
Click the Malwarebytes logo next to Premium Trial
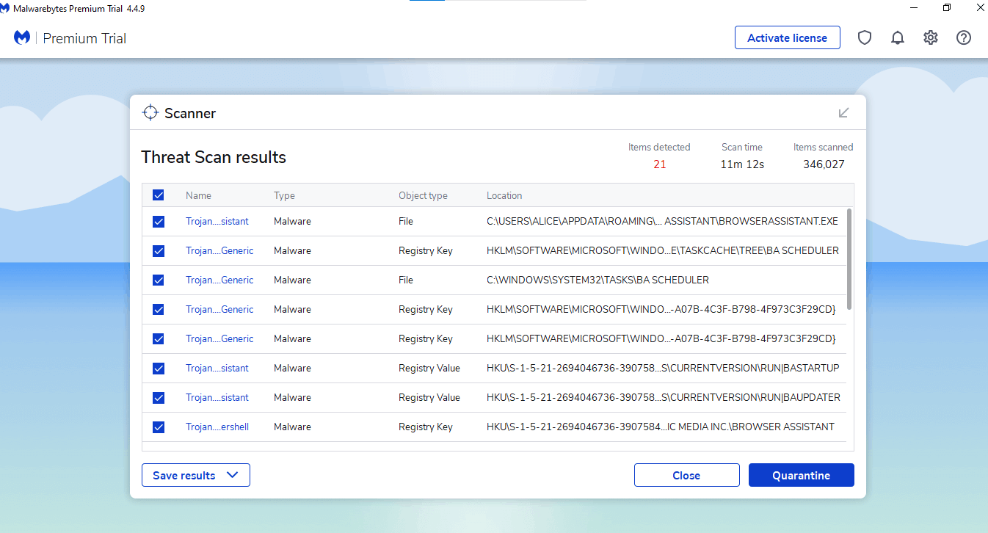click(x=22, y=37)
